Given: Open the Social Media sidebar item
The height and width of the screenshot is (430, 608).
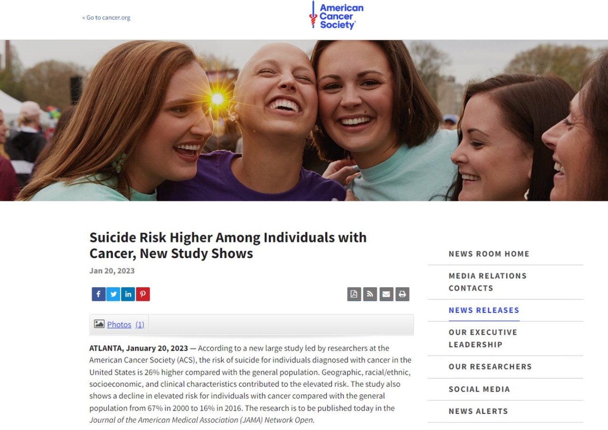Looking at the screenshot, I should (x=479, y=389).
